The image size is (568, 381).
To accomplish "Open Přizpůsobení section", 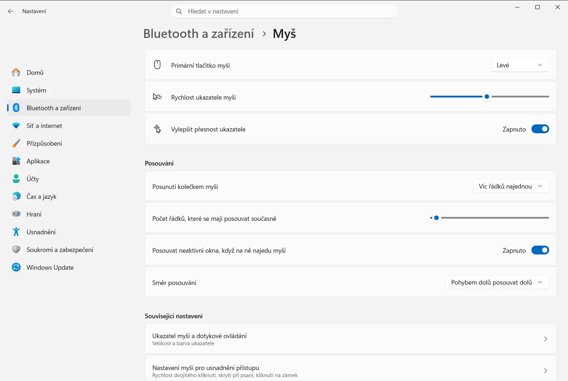I will coord(69,143).
